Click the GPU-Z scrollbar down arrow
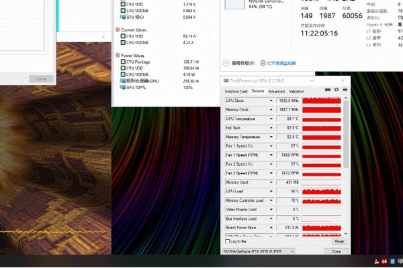The width and height of the screenshot is (403, 268). pos(346,234)
